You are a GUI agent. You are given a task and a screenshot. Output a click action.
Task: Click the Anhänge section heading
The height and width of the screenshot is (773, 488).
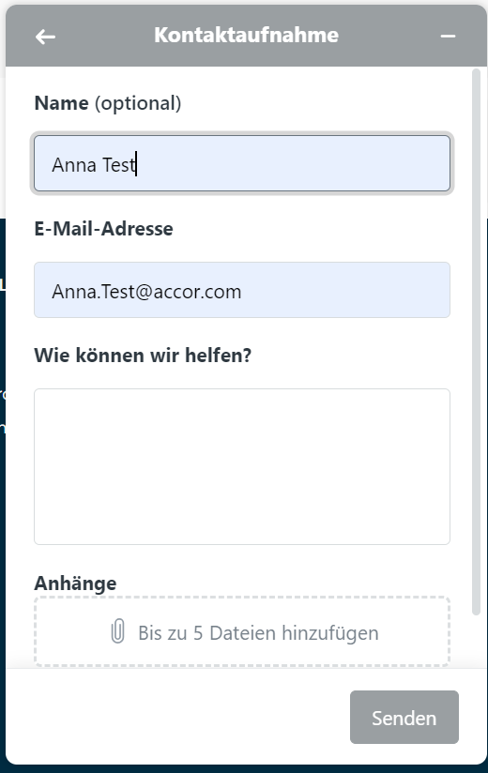pyautogui.click(x=75, y=584)
